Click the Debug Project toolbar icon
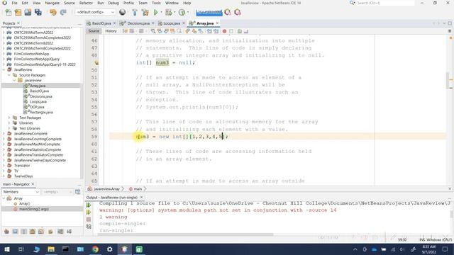This screenshot has height=255, width=454. point(168,13)
